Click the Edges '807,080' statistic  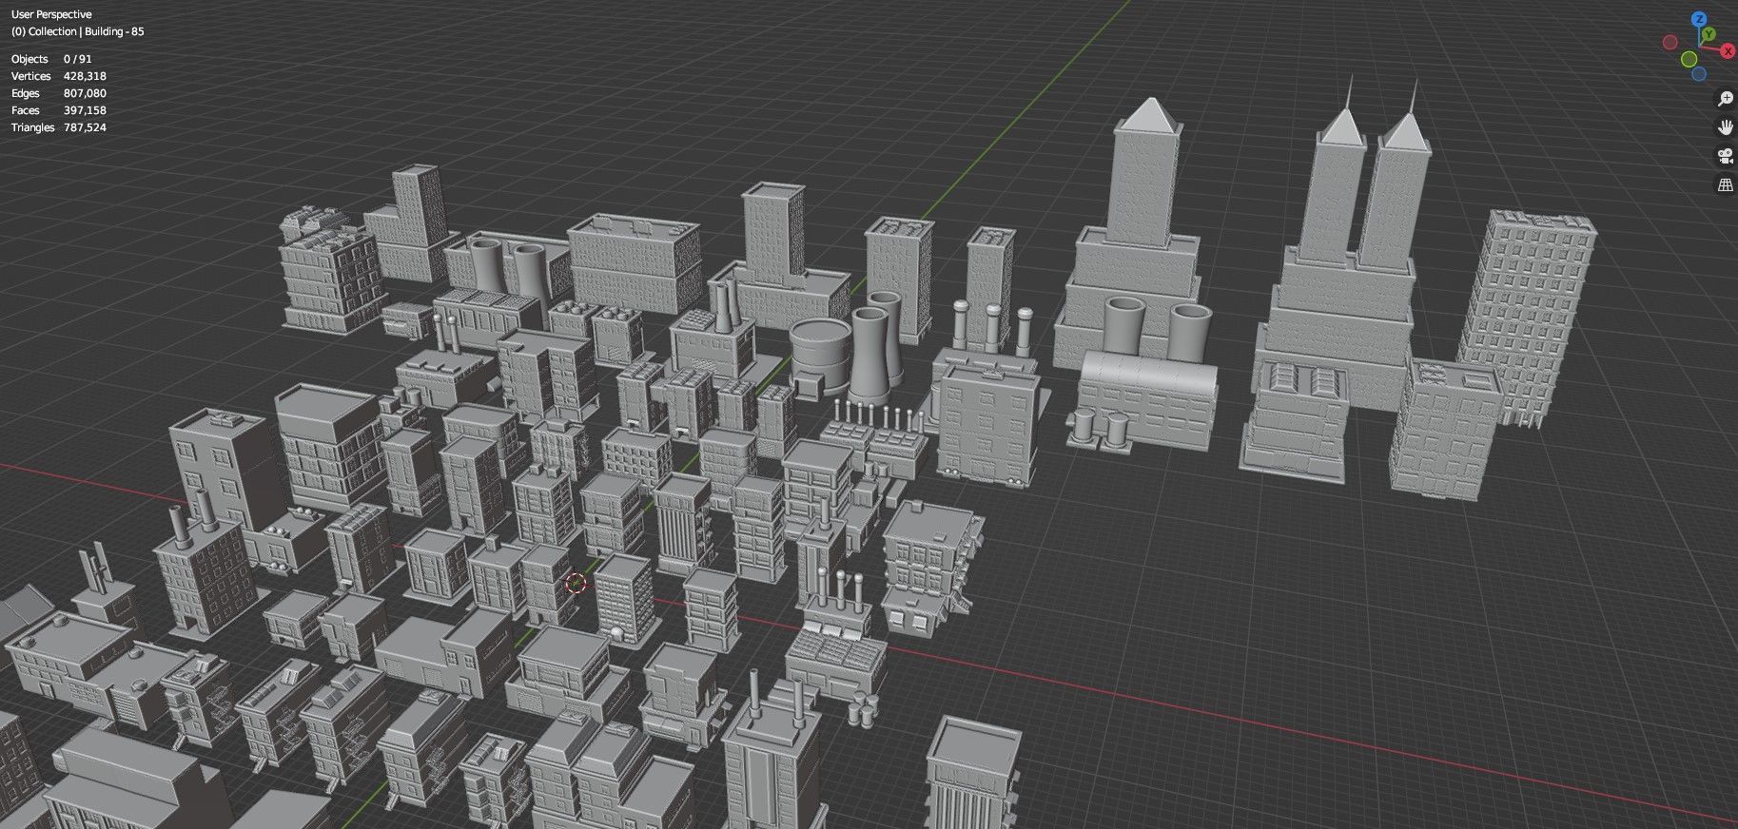pos(85,93)
